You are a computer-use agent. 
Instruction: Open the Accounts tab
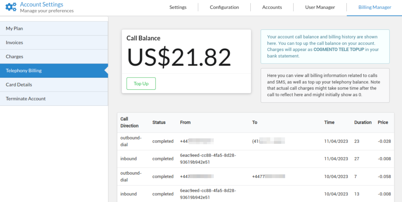(x=272, y=7)
